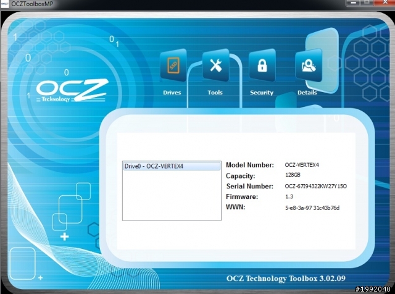This screenshot has width=395, height=294.
Task: Click the serial number OCZ-67I94322KW27Y15O
Action: pos(316,187)
